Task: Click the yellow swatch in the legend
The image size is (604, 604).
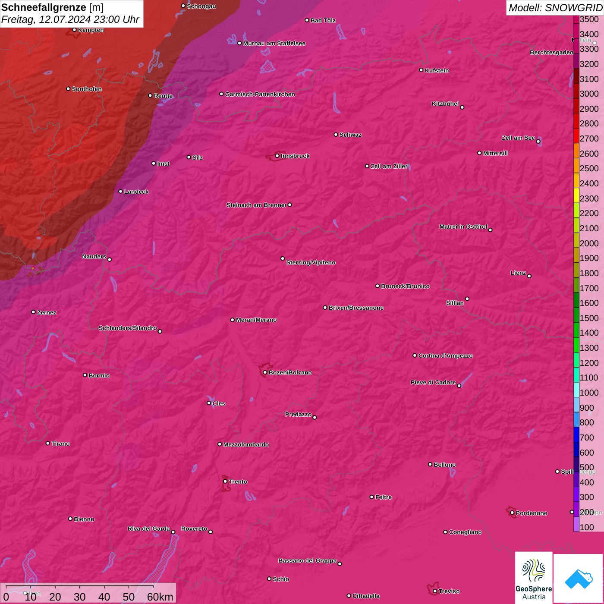Action: (x=576, y=195)
